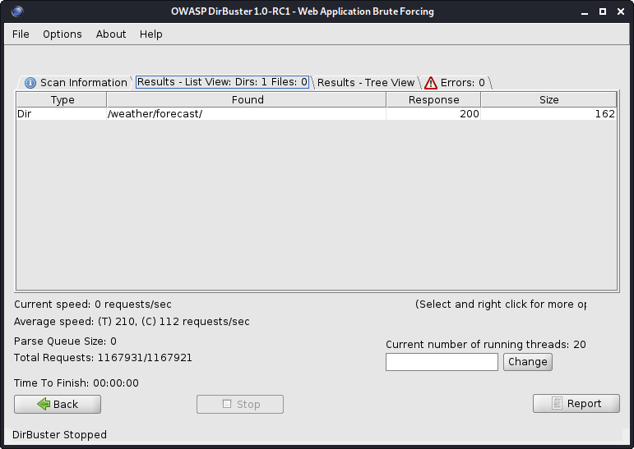Image resolution: width=634 pixels, height=449 pixels.
Task: Maximize the DirBuster window
Action: (x=603, y=11)
